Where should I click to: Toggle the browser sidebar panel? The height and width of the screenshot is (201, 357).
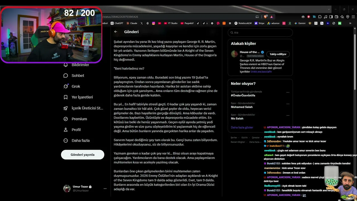point(331,17)
